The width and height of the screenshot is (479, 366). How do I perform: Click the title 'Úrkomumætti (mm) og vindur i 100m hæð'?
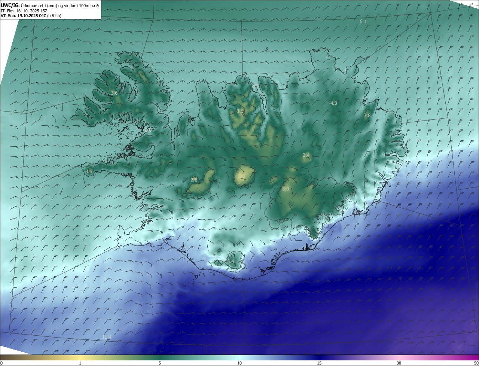60,5
